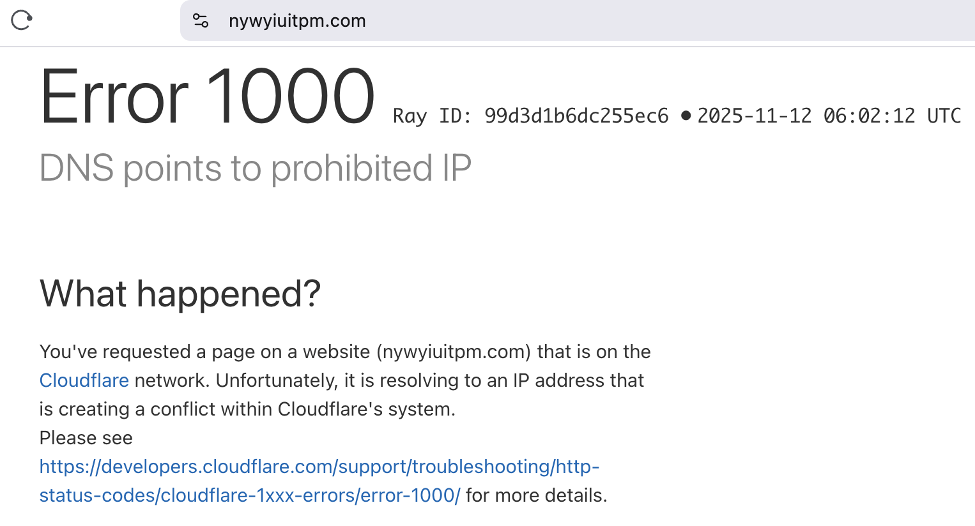Follow the developers.cloudflare.com troubleshooting link

(x=319, y=467)
